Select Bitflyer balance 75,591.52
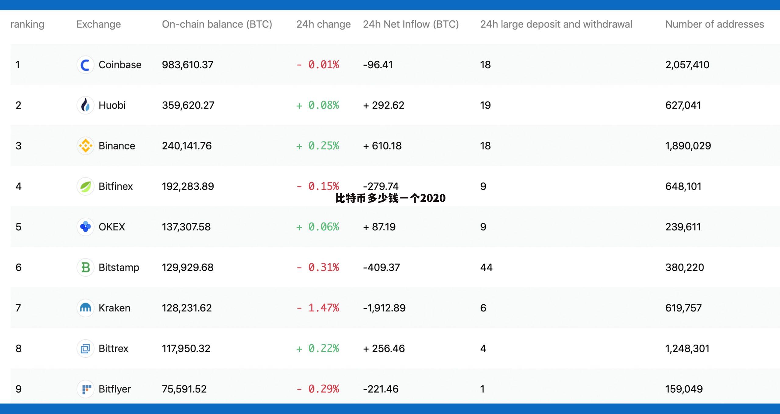This screenshot has height=414, width=780. coord(184,389)
